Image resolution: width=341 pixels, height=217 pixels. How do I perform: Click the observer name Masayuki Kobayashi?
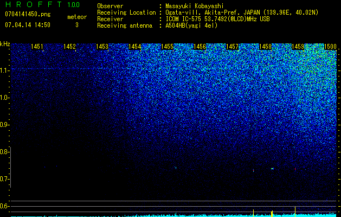point(195,6)
